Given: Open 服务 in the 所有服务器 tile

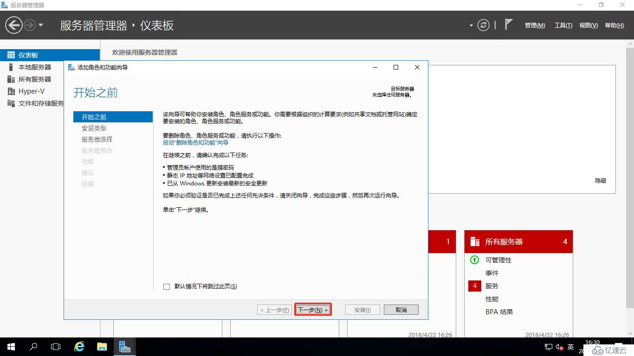Looking at the screenshot, I should (x=492, y=286).
